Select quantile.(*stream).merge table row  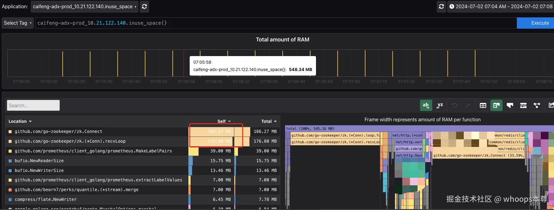point(143,190)
